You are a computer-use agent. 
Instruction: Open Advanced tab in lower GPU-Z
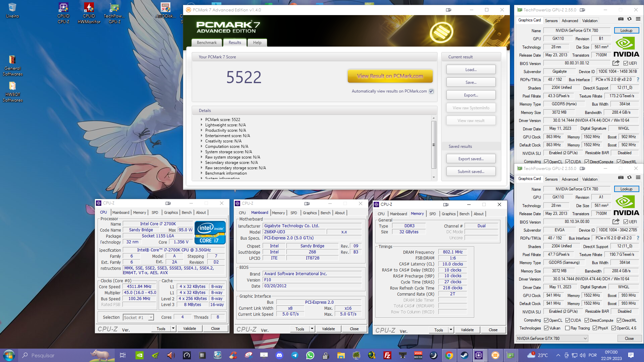click(570, 179)
